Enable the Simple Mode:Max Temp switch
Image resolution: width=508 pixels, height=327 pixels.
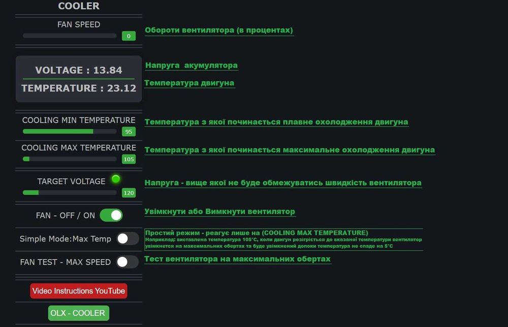tap(128, 239)
